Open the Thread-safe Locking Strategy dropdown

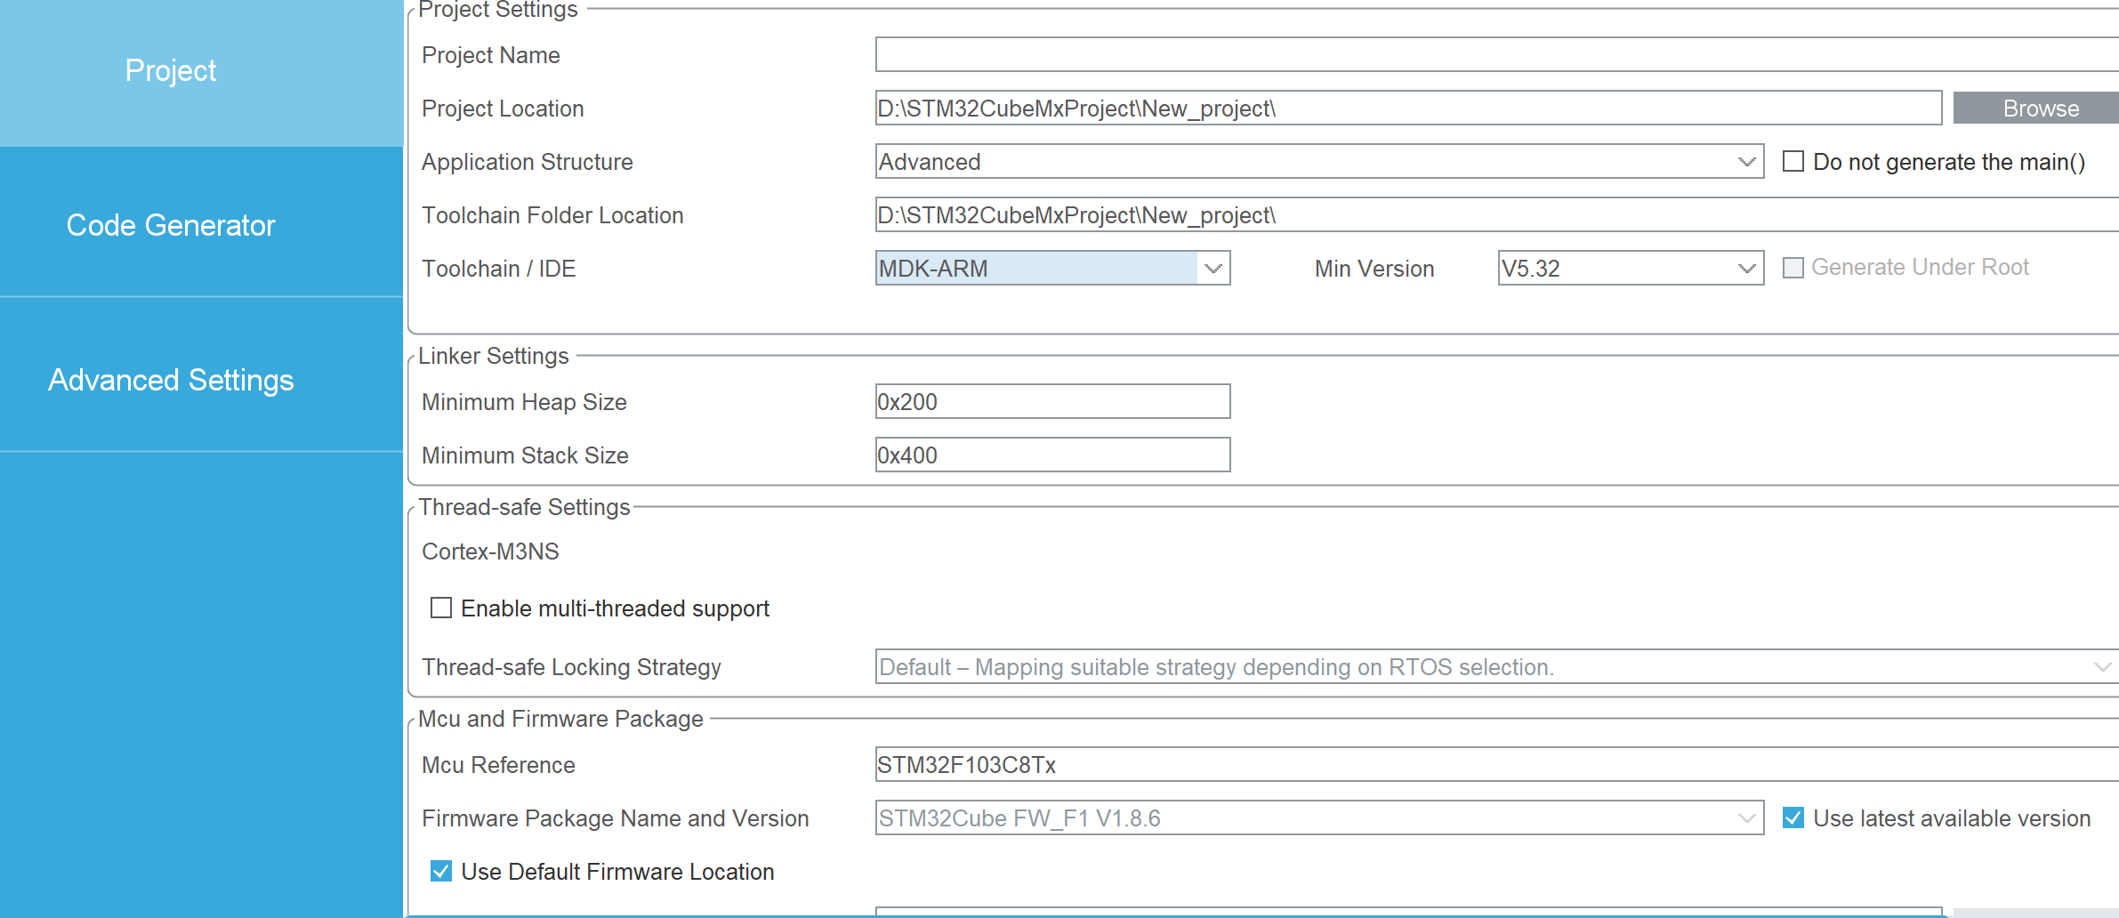point(1497,666)
